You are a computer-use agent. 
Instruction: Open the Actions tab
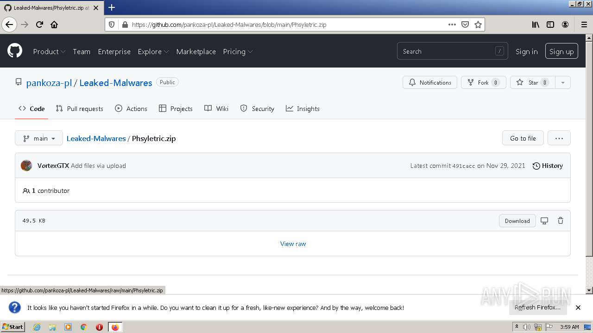(131, 109)
